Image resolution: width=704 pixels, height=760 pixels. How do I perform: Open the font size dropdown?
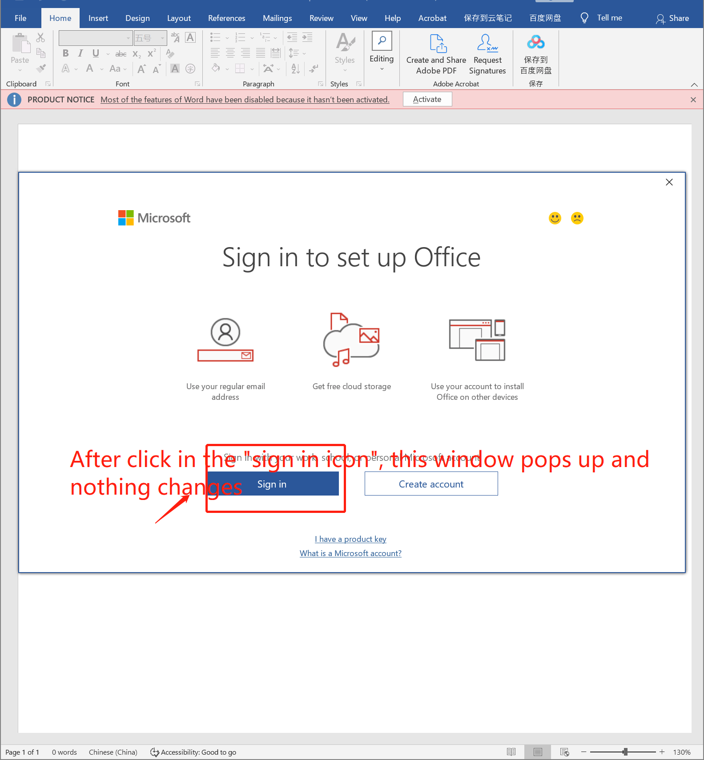pyautogui.click(x=162, y=38)
